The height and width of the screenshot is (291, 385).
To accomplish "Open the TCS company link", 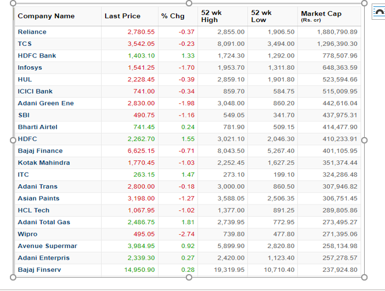I will tap(24, 44).
